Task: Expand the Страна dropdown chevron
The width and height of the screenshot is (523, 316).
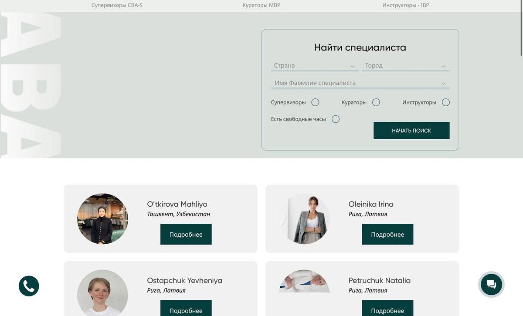Action: tap(352, 66)
